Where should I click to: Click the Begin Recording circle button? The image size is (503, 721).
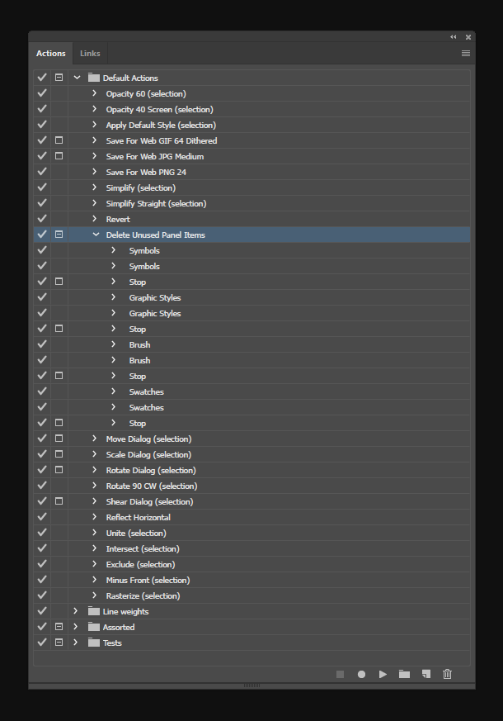click(361, 674)
